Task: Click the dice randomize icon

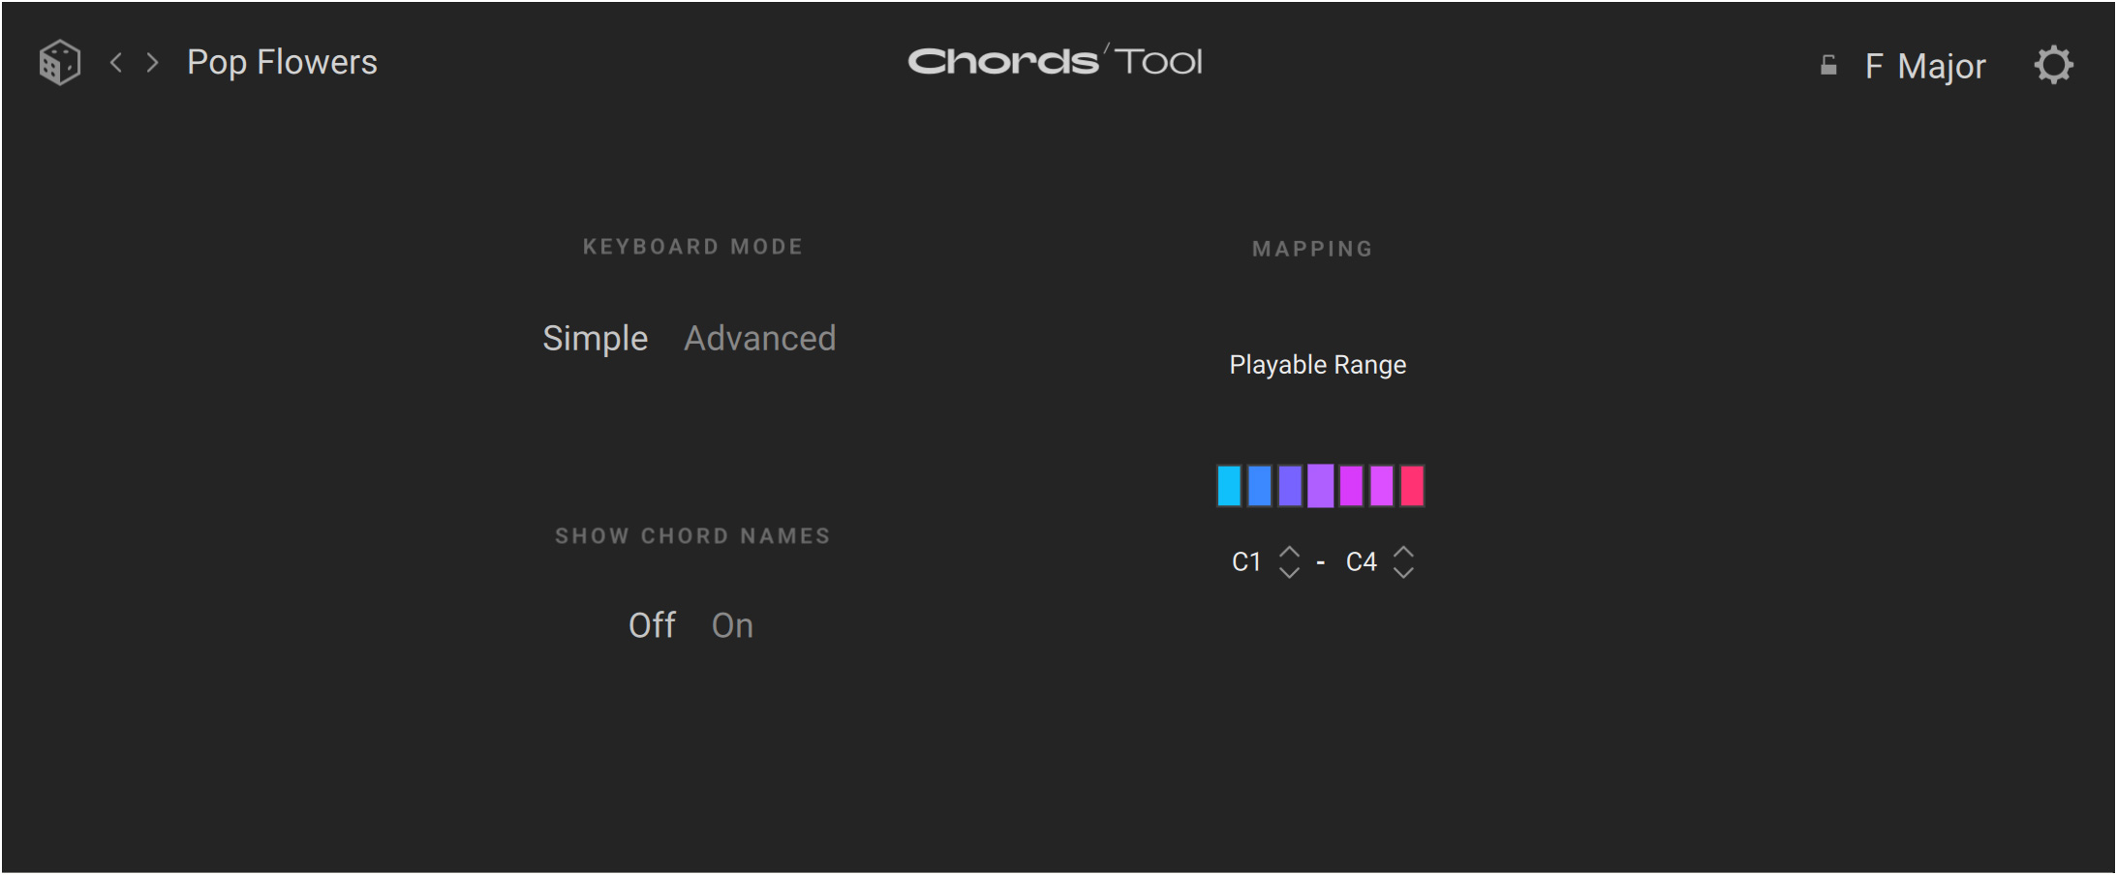Action: click(59, 63)
